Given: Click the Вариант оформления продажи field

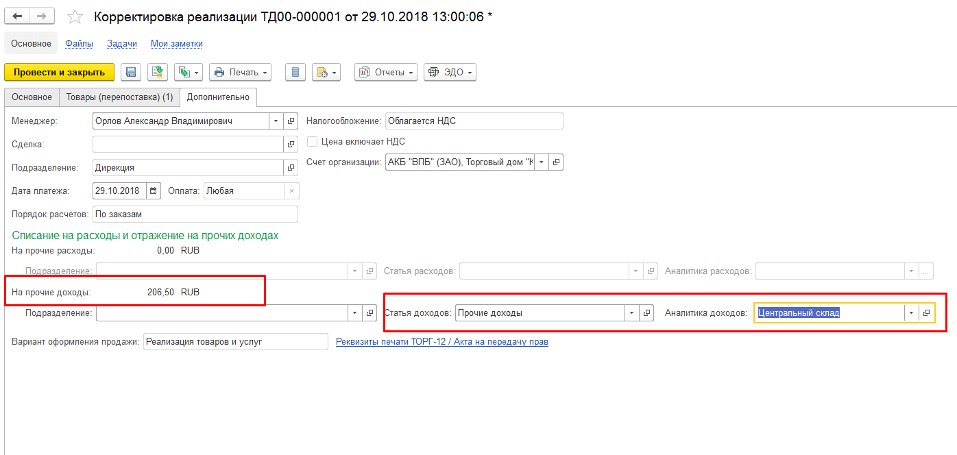Looking at the screenshot, I should (x=236, y=341).
